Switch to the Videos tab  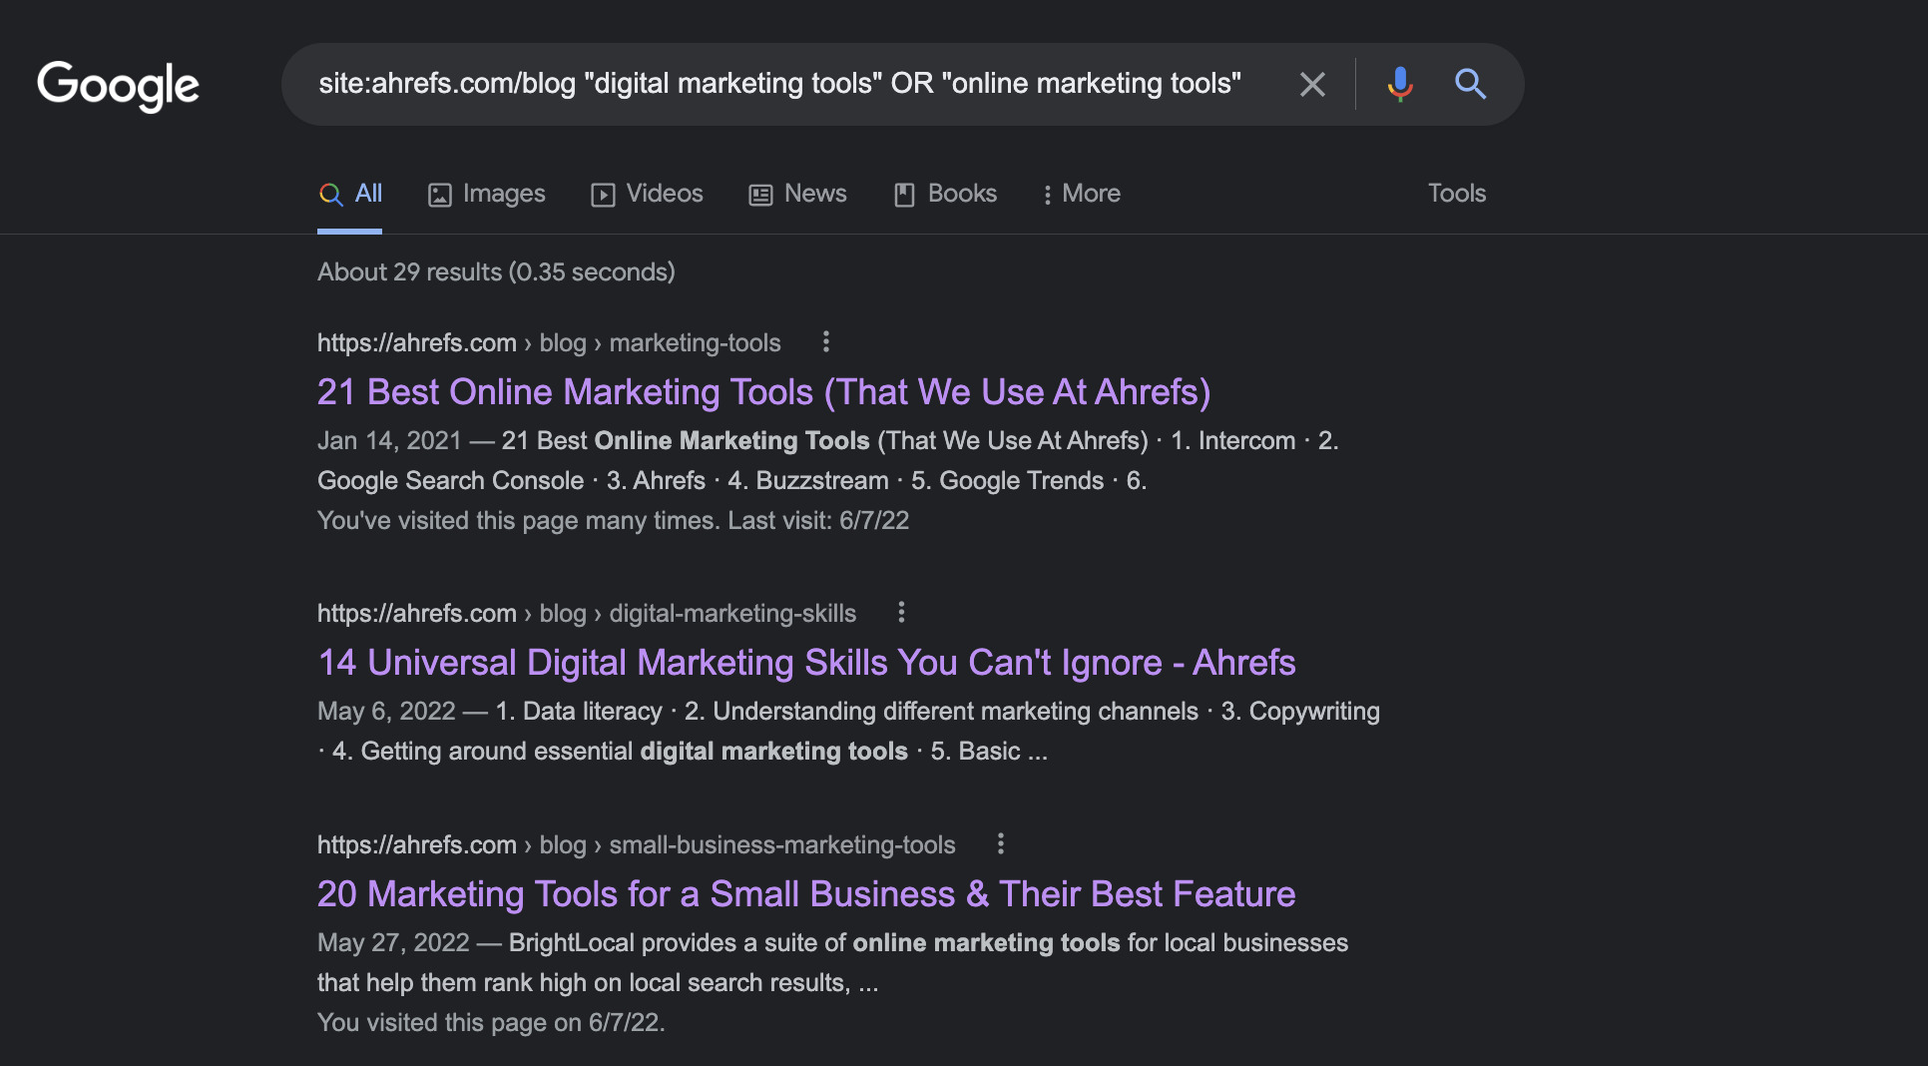(x=647, y=194)
